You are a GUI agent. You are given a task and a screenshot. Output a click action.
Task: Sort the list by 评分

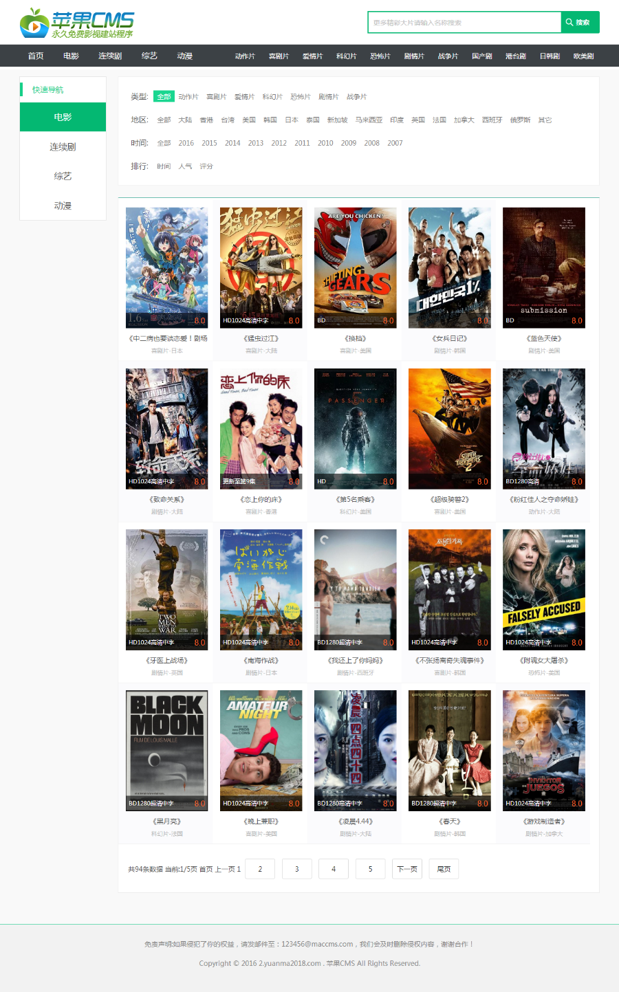(x=206, y=166)
